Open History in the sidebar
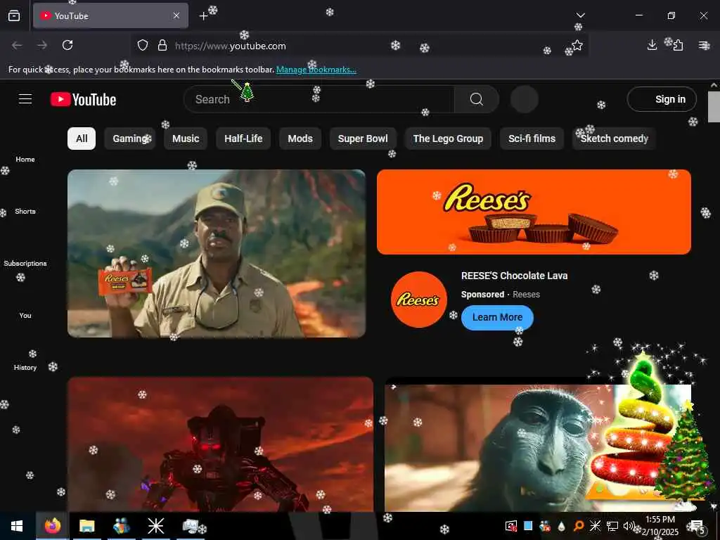 pyautogui.click(x=25, y=367)
